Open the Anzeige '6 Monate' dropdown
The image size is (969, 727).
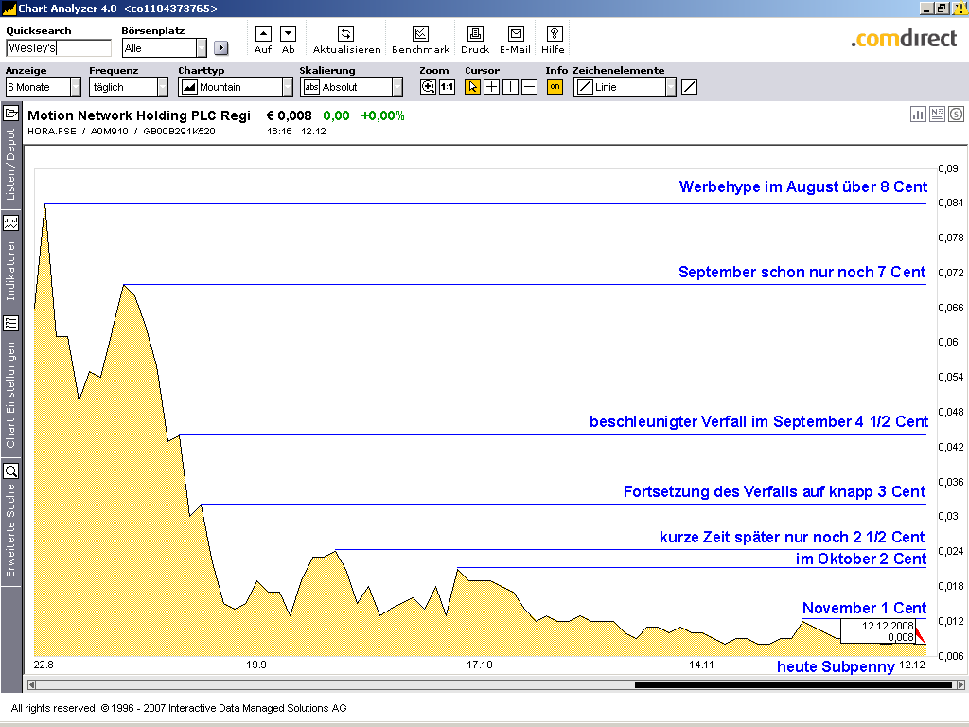pyautogui.click(x=76, y=87)
